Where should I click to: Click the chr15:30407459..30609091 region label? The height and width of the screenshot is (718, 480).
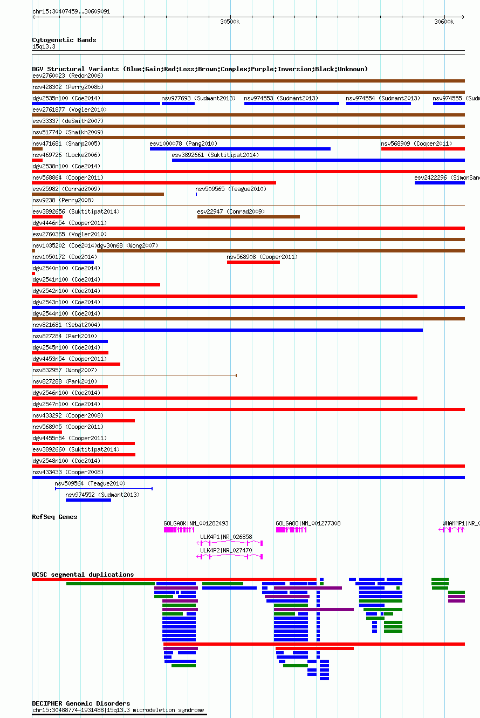click(71, 11)
